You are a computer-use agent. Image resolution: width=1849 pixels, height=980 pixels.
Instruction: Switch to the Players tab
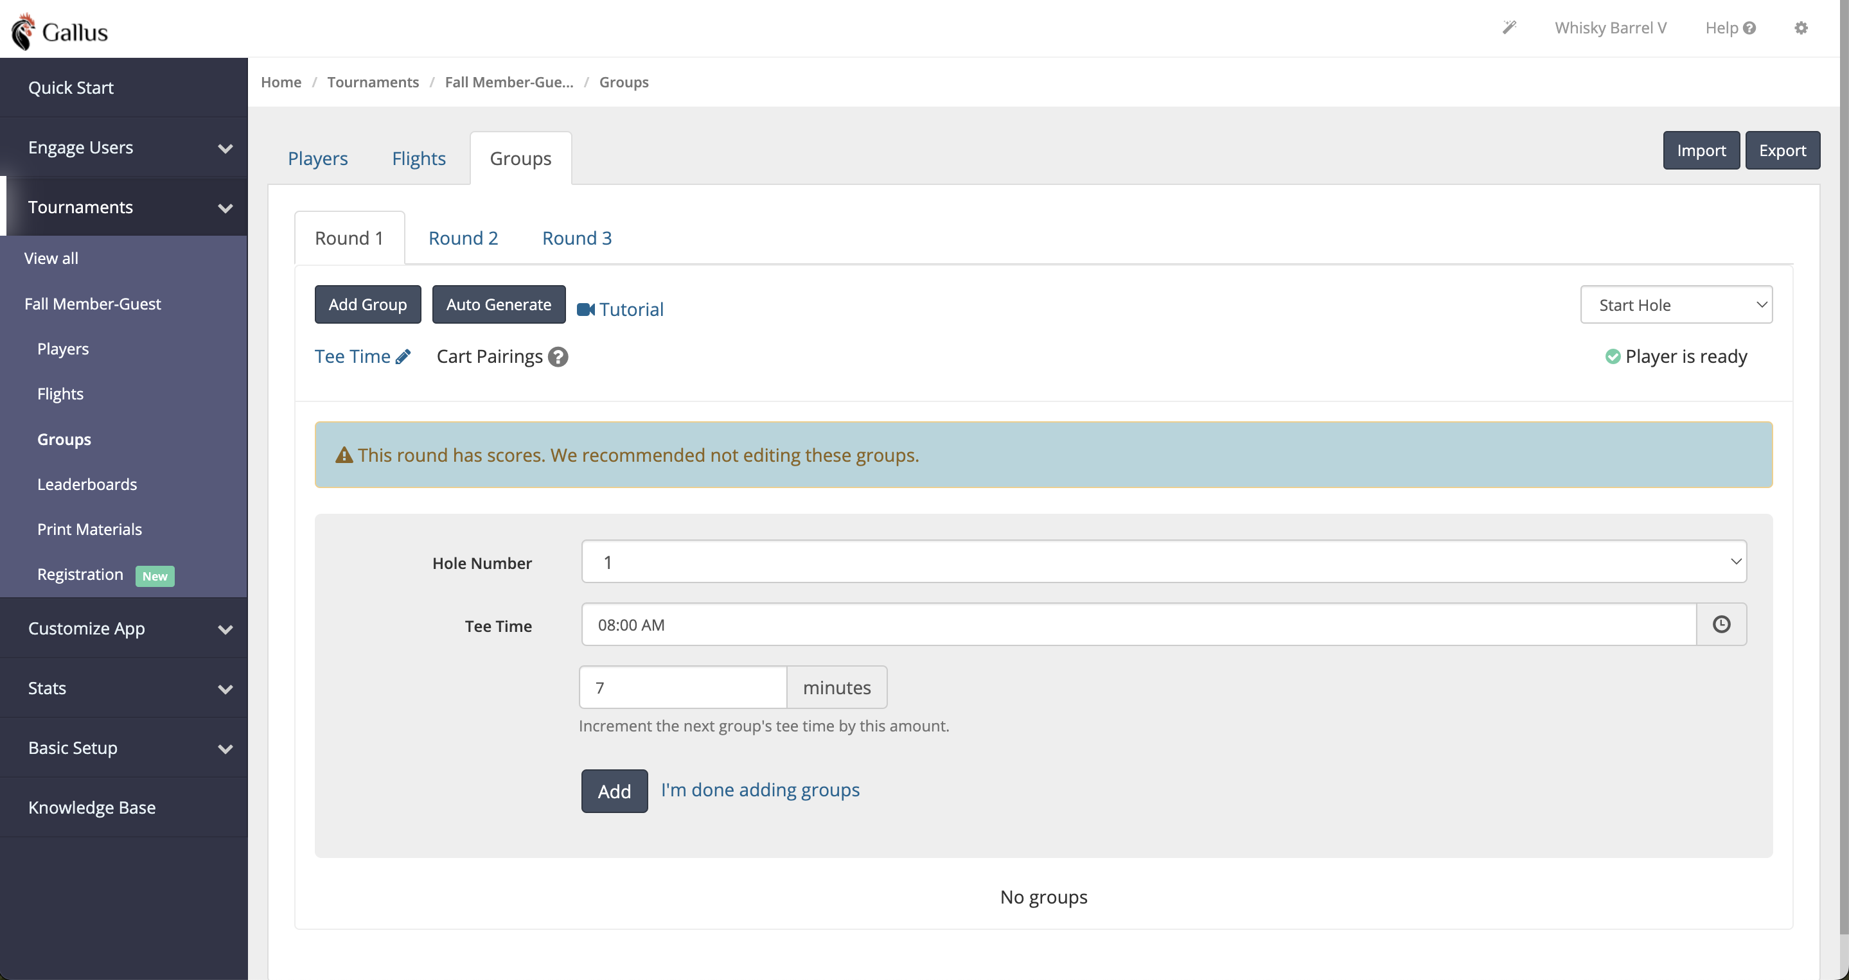point(317,158)
